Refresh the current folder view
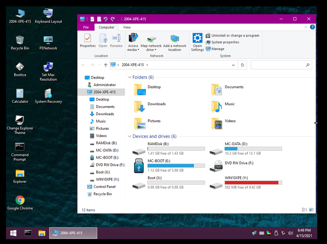The image size is (327, 244). click(x=242, y=65)
